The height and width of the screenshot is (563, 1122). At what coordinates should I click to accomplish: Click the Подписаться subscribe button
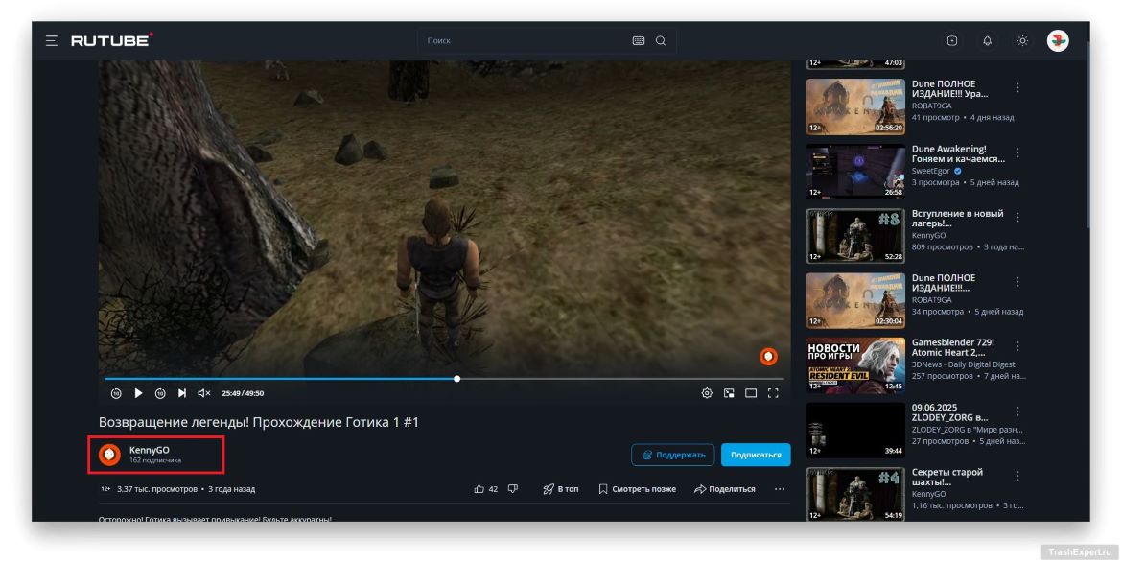point(756,455)
